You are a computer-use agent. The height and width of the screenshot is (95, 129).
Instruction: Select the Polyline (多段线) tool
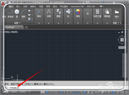[x=10, y=14]
